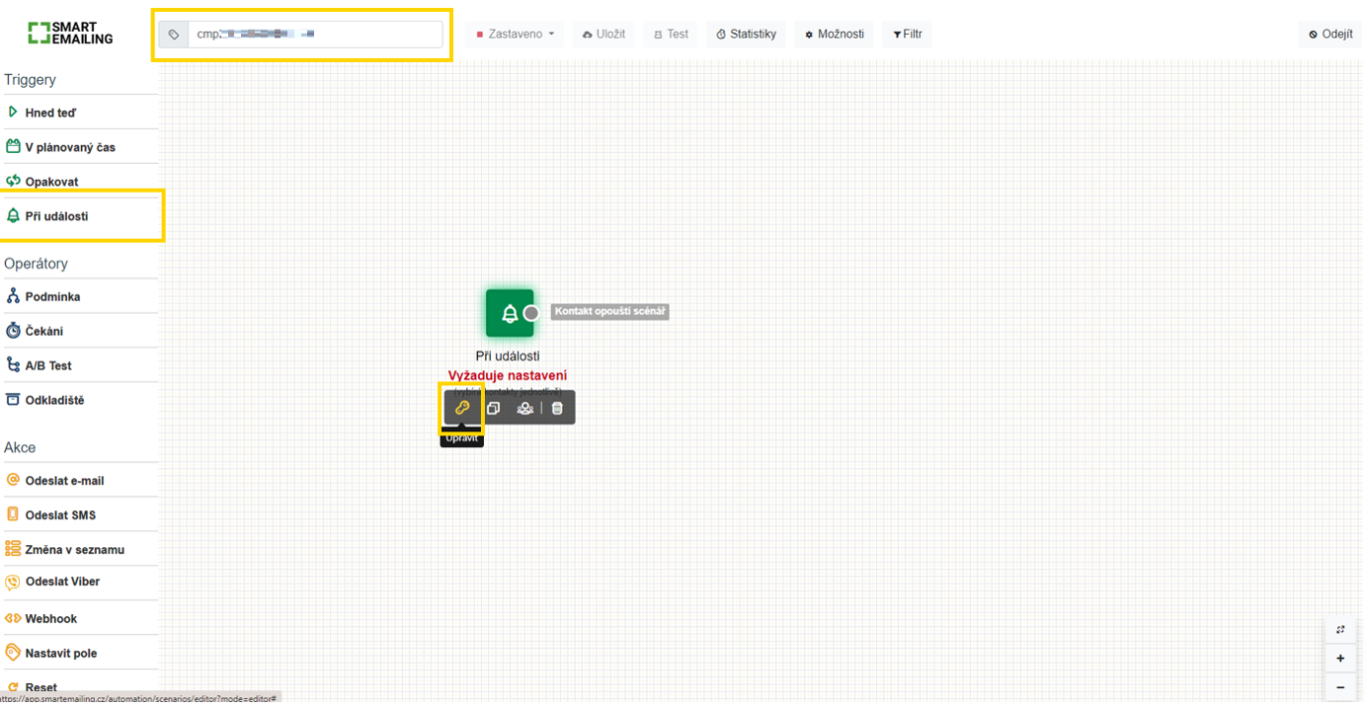Click the Uložit save button

coord(603,35)
